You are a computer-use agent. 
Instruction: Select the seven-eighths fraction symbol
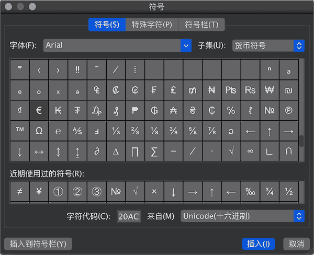click(212, 131)
